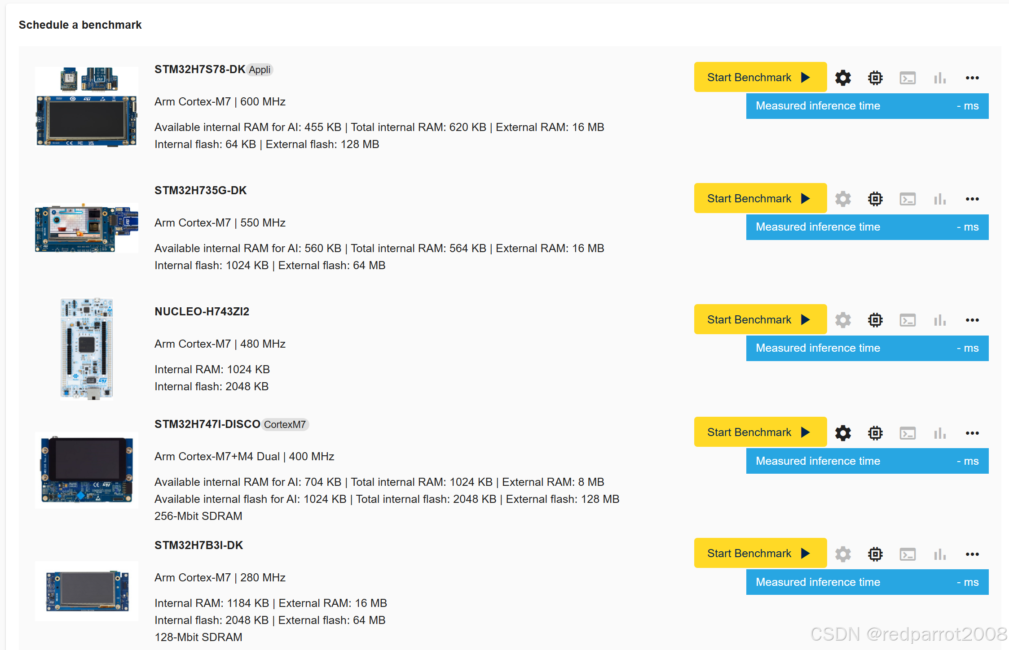Image resolution: width=1009 pixels, height=650 pixels.
Task: Start benchmark on STM32H7S78-DK
Action: point(760,77)
